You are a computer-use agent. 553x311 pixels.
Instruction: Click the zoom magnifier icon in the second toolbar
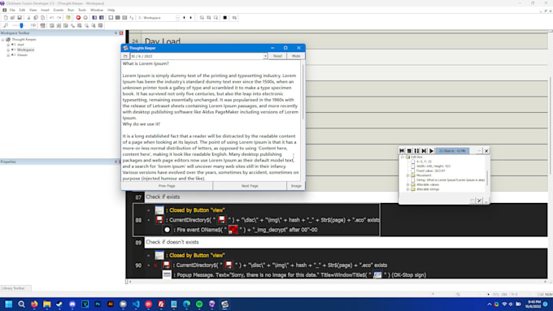6,25
